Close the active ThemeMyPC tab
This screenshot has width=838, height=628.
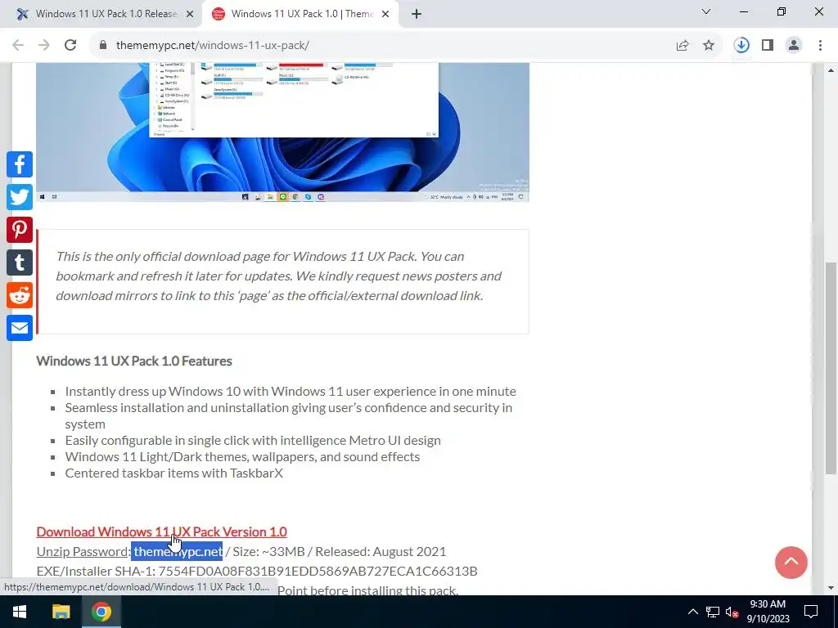385,15
